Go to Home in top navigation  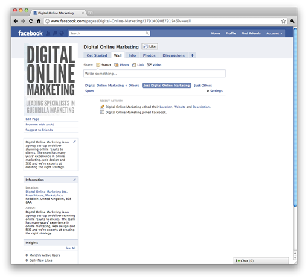click(x=216, y=33)
